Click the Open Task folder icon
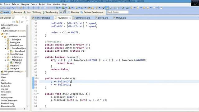199x112 pixels. click(93, 8)
